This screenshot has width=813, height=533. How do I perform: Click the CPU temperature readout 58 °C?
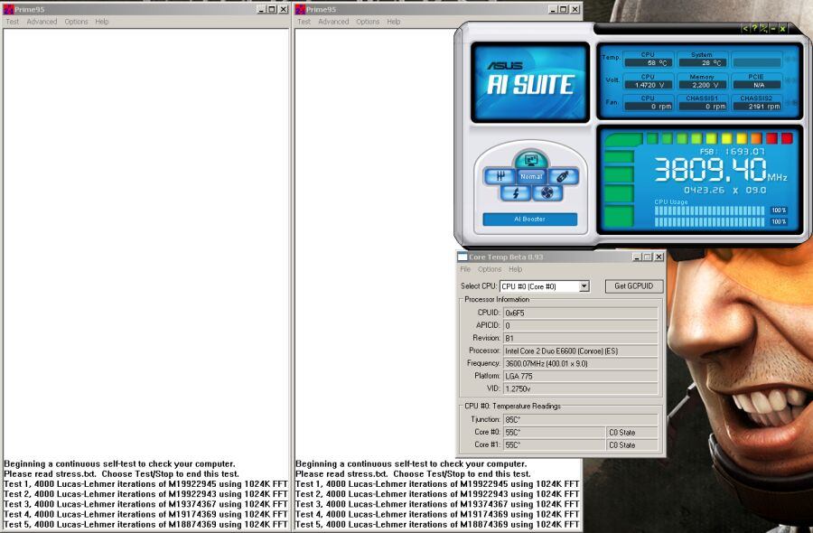coord(648,62)
